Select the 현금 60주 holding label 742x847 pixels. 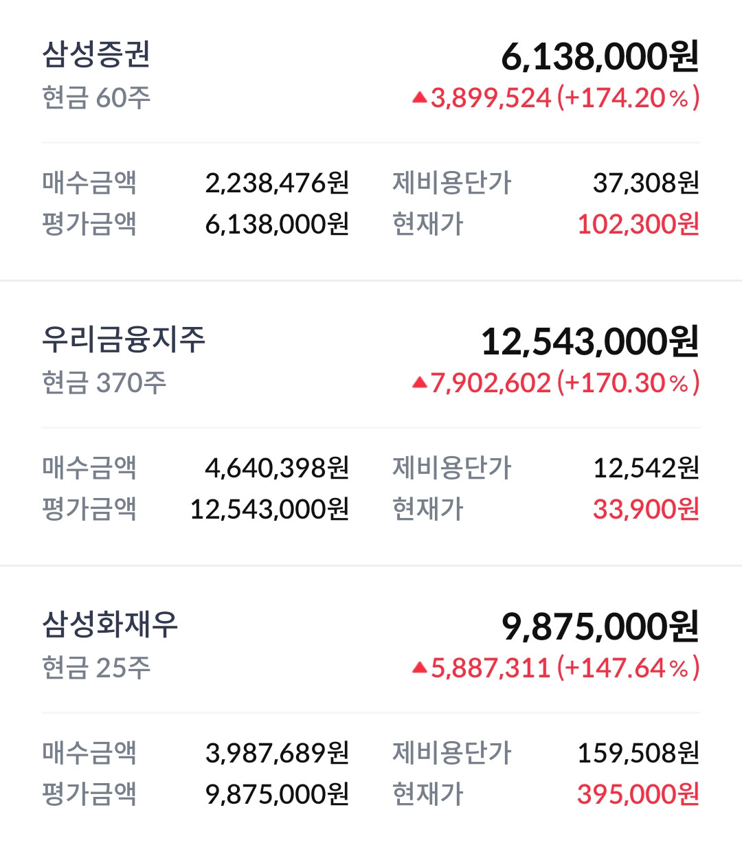(x=96, y=98)
